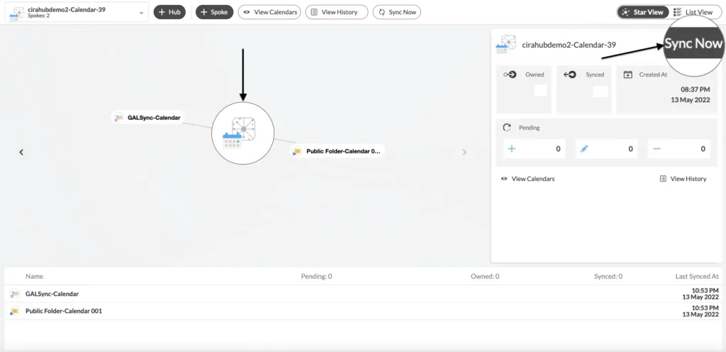
Task: Click the blue pencil pending edits icon
Action: pos(584,148)
